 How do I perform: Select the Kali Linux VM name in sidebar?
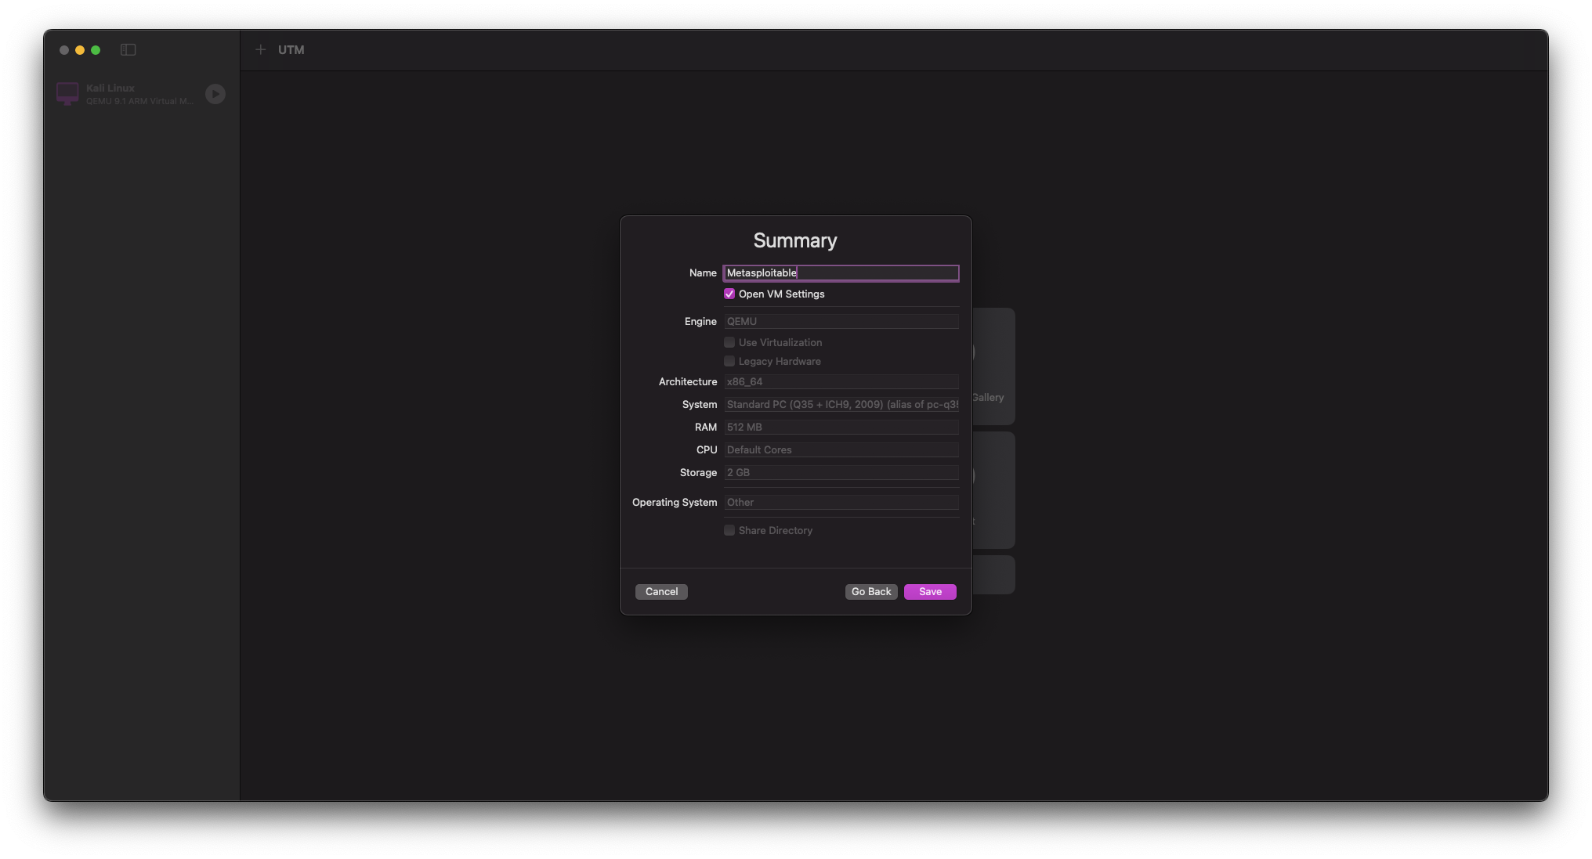coord(110,88)
